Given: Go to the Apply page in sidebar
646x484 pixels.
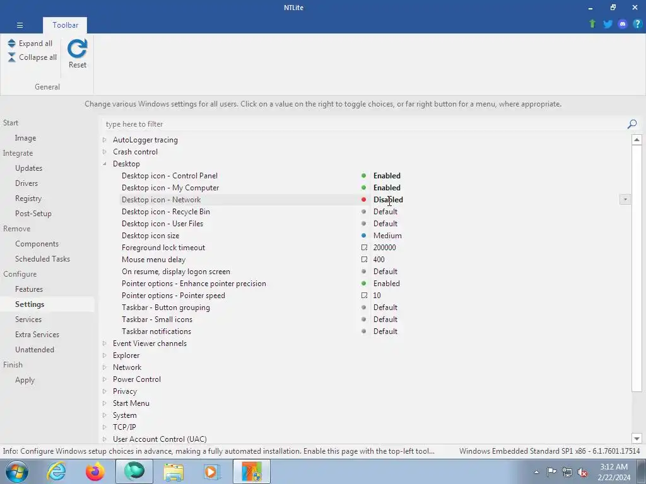Looking at the screenshot, I should pyautogui.click(x=25, y=380).
